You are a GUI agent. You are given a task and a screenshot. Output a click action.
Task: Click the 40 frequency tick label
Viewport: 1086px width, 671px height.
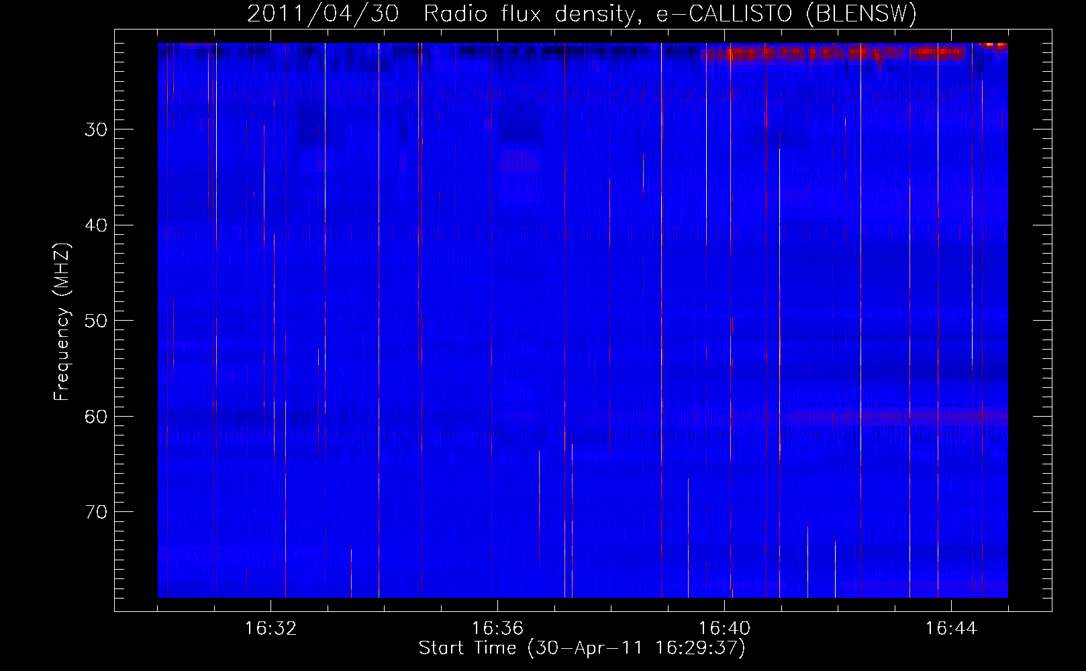tap(96, 225)
